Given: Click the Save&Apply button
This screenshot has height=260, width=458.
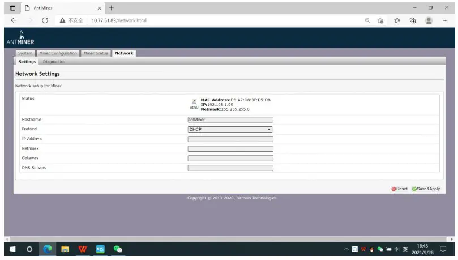Looking at the screenshot, I should point(426,189).
